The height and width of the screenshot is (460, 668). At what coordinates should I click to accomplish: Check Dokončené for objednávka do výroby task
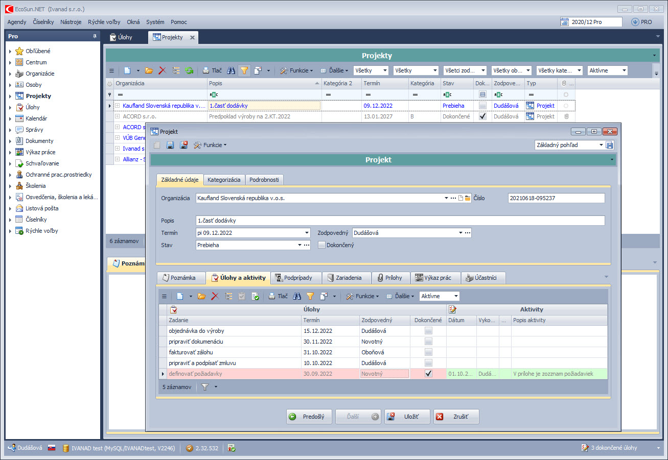pyautogui.click(x=428, y=331)
